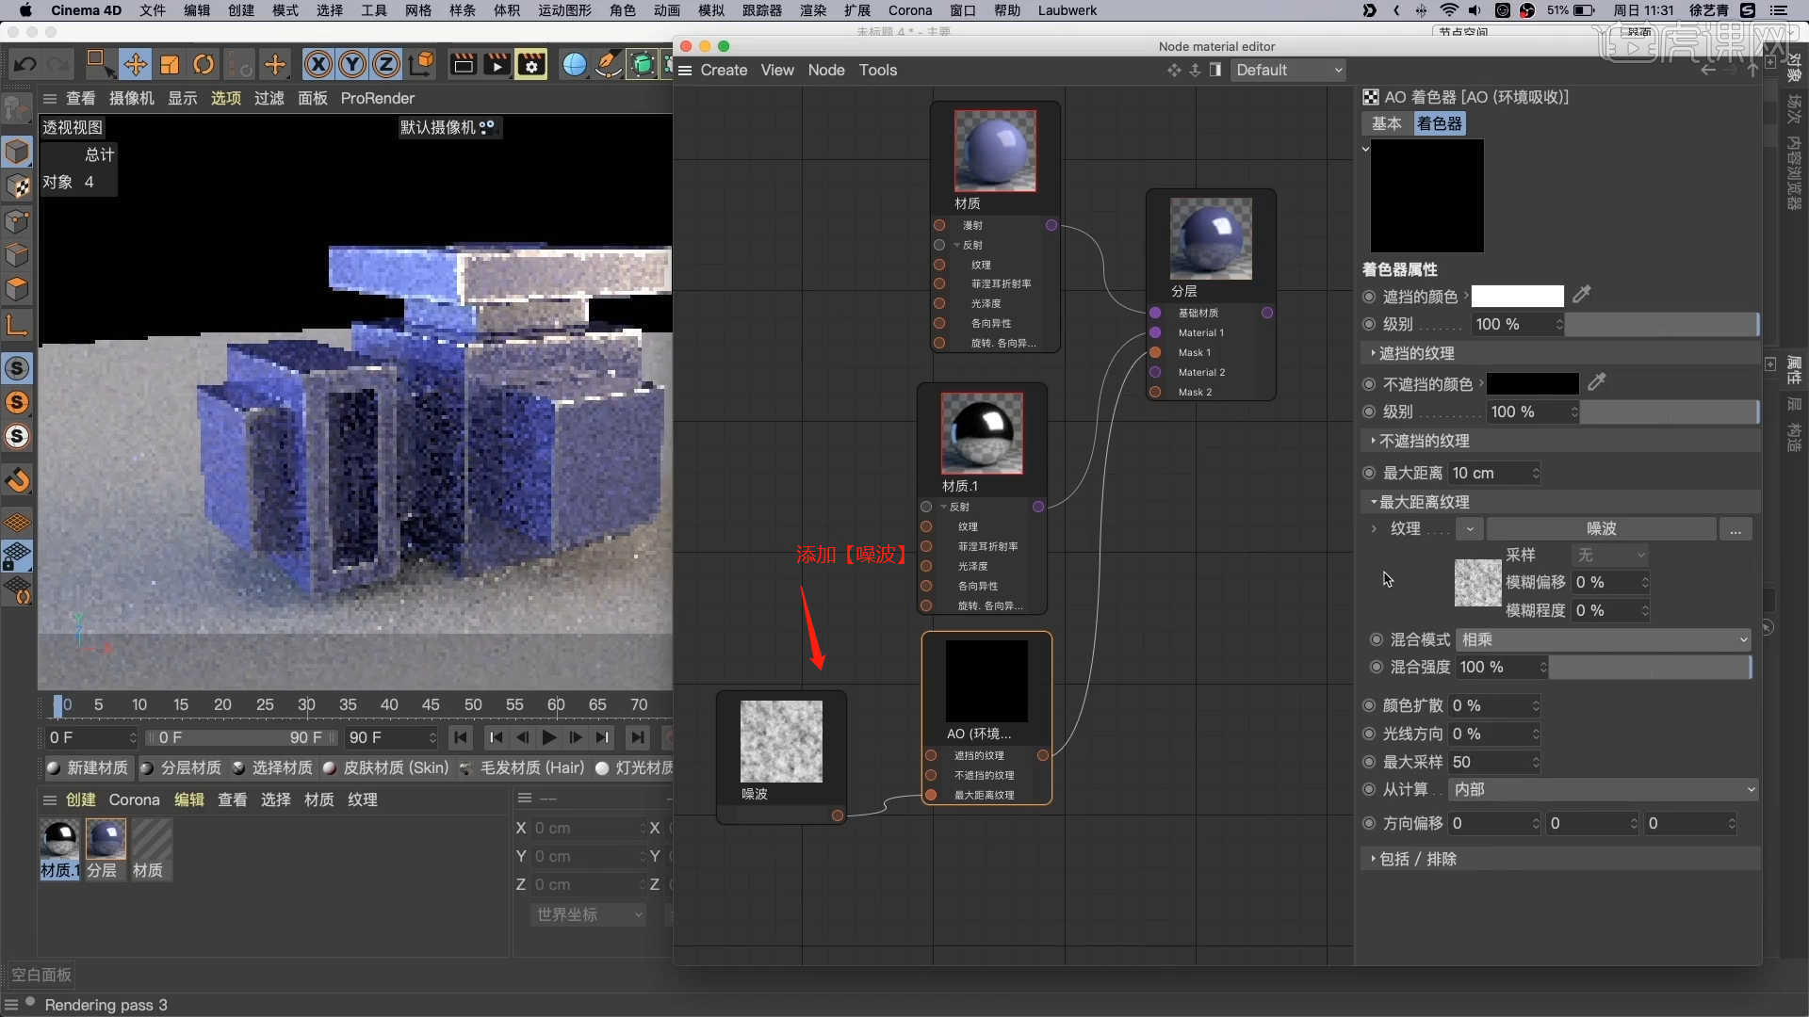This screenshot has width=1809, height=1017.
Task: Click the Rotate tool icon
Action: click(204, 63)
